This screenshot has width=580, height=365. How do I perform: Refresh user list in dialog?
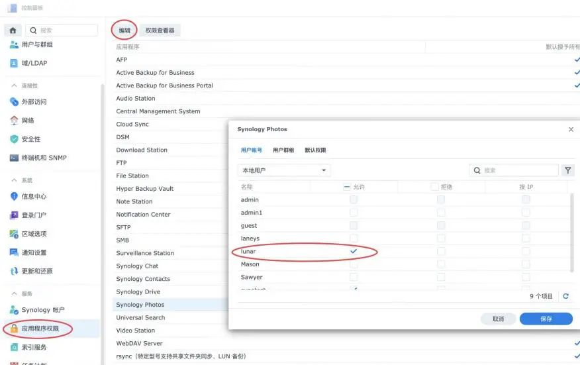pos(565,296)
